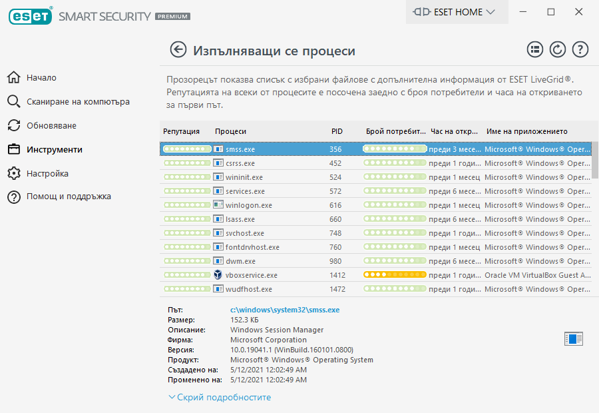Click the winlogon.exe process icon
The width and height of the screenshot is (599, 413).
(218, 205)
